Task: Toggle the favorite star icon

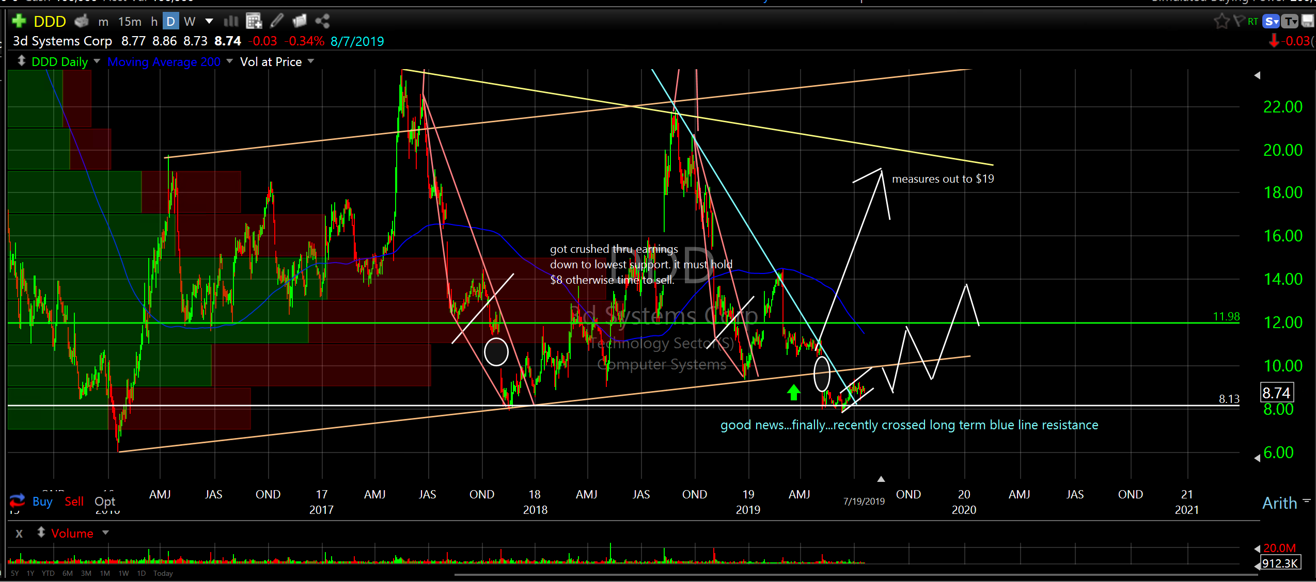Action: click(x=1221, y=21)
